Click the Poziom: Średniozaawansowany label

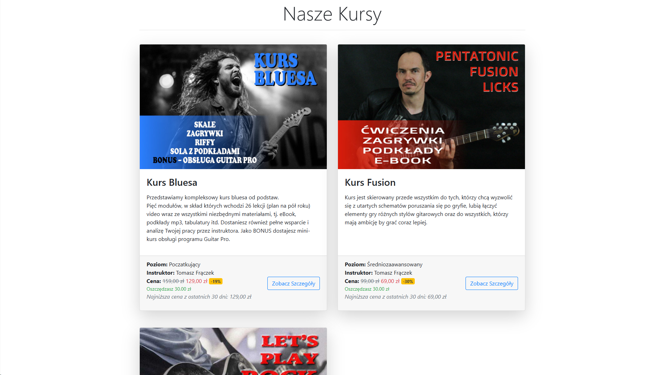(383, 265)
